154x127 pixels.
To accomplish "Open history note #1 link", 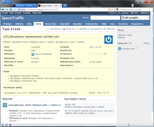I will tap(60, 105).
